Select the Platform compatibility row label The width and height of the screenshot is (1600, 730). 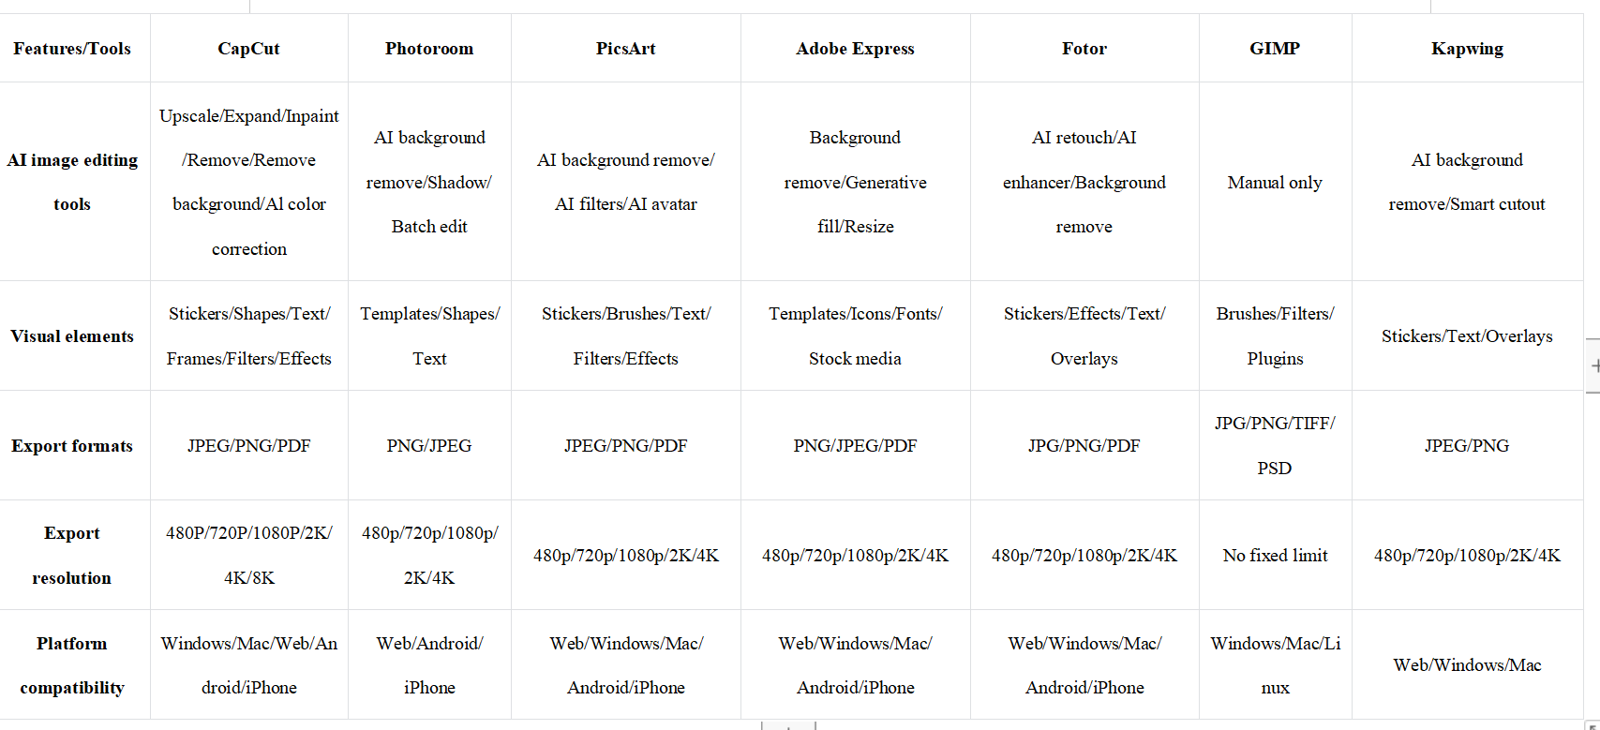[x=72, y=665]
